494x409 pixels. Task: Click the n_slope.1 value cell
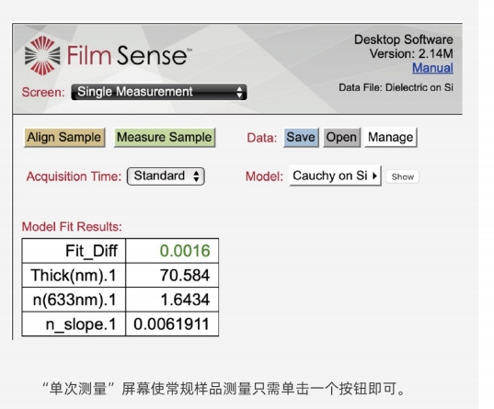pyautogui.click(x=172, y=324)
